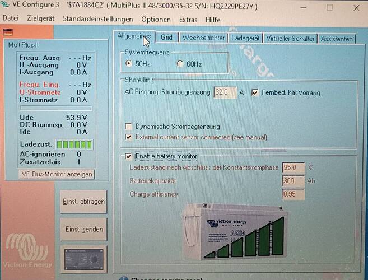The width and height of the screenshot is (368, 280).
Task: Click the I-Stromnetz current progress bar
Action: coord(56,108)
